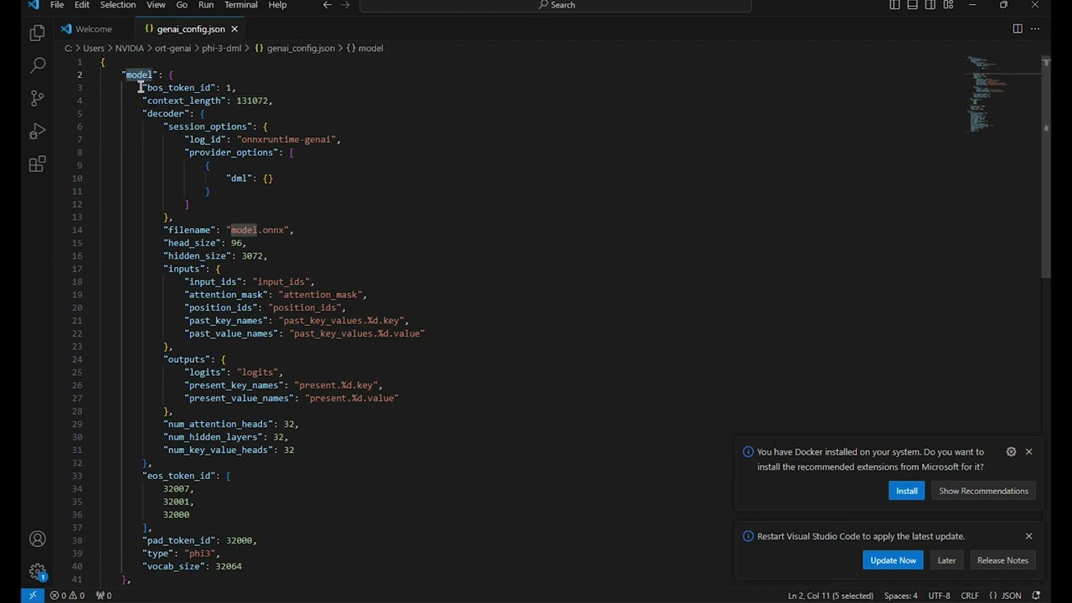The height and width of the screenshot is (603, 1072).
Task: Open the Explorer view in activity bar
Action: 37,32
